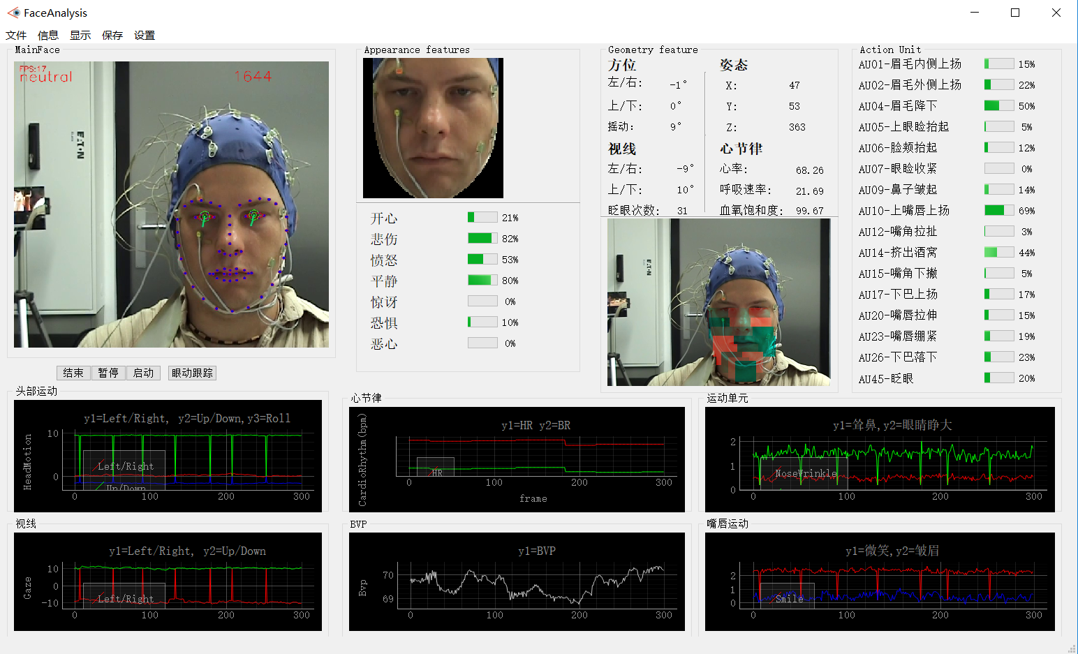
Task: Open the 保存 menu
Action: click(x=112, y=35)
